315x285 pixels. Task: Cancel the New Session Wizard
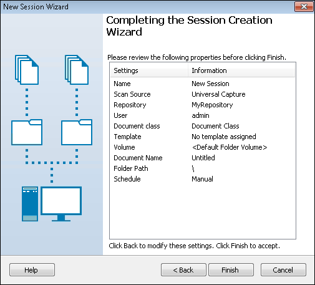tap(283, 270)
